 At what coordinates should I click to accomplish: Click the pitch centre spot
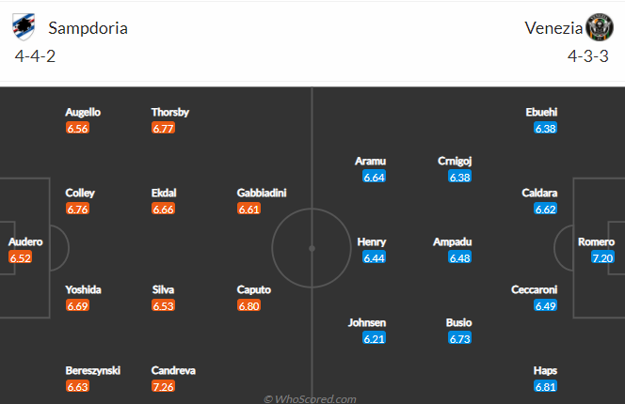click(312, 248)
